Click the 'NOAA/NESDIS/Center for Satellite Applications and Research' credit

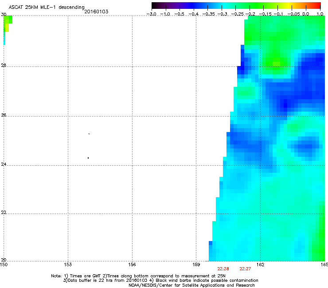click(191, 285)
